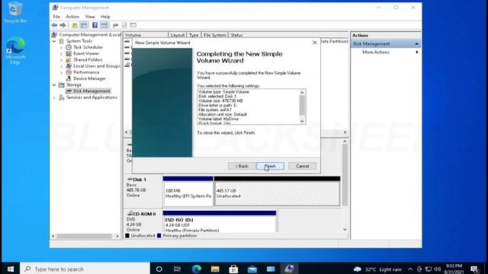Select Computer Management (Local) root node
Viewport: 488px width, 274px height.
coord(90,35)
